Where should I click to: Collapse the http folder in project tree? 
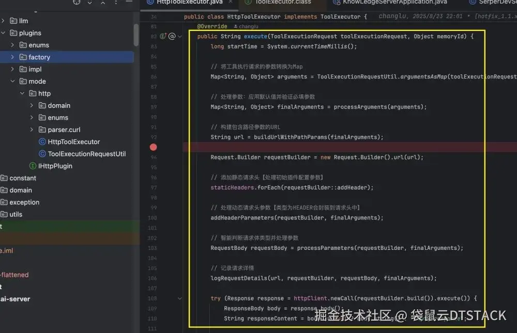[22, 93]
